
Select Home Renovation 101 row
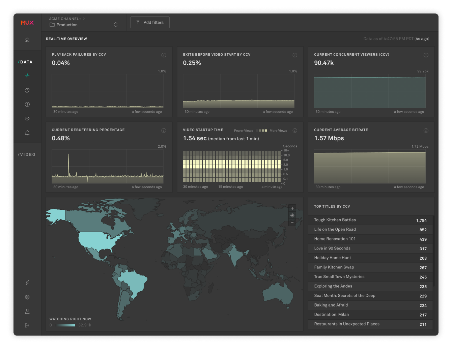370,239
